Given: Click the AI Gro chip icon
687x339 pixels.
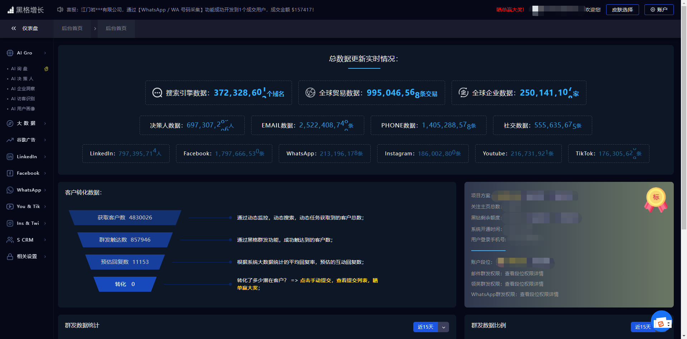Looking at the screenshot, I should (10, 53).
